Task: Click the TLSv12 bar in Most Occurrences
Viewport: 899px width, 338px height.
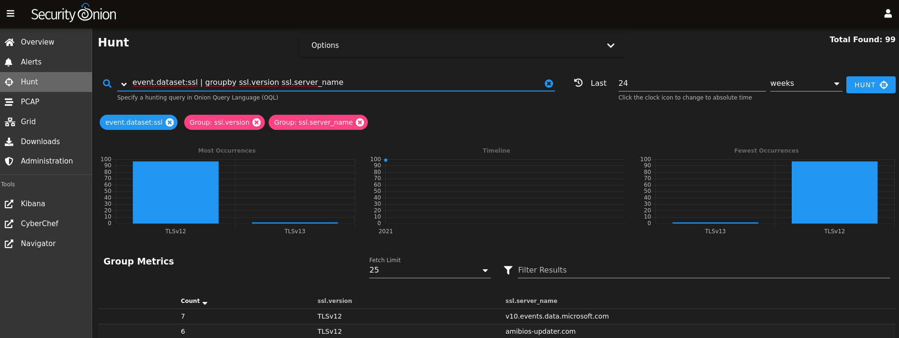Action: [x=176, y=192]
